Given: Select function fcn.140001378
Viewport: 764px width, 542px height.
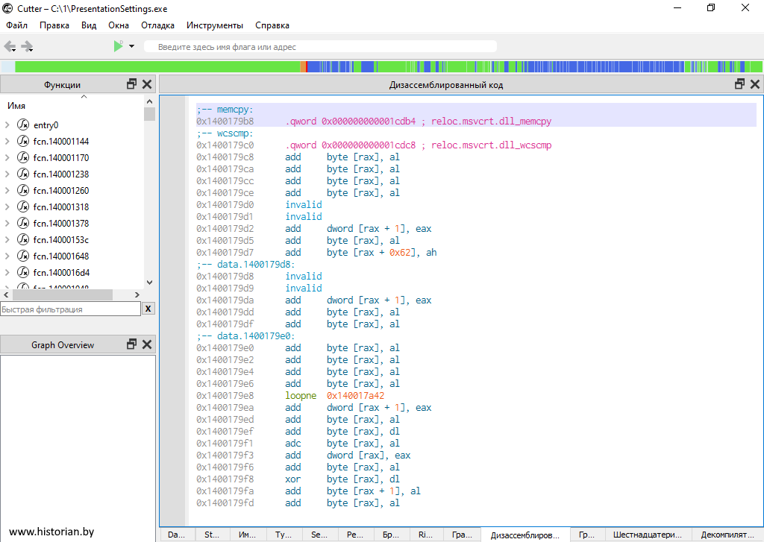Looking at the screenshot, I should [61, 224].
